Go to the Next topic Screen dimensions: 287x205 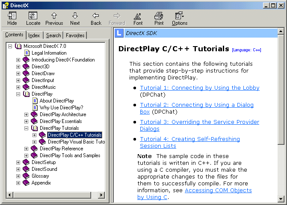click(75, 16)
